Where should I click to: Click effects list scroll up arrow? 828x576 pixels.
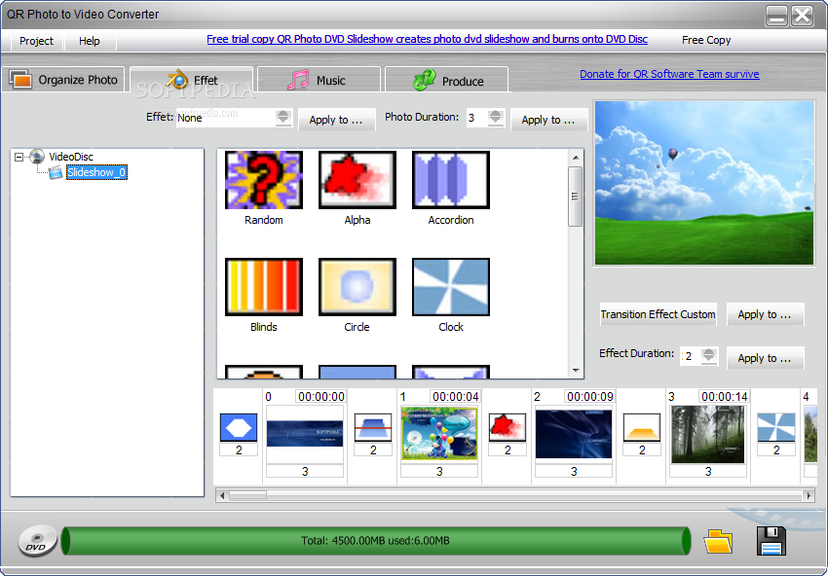[575, 158]
